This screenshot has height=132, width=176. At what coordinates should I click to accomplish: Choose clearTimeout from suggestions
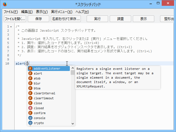pyautogui.click(x=49, y=98)
